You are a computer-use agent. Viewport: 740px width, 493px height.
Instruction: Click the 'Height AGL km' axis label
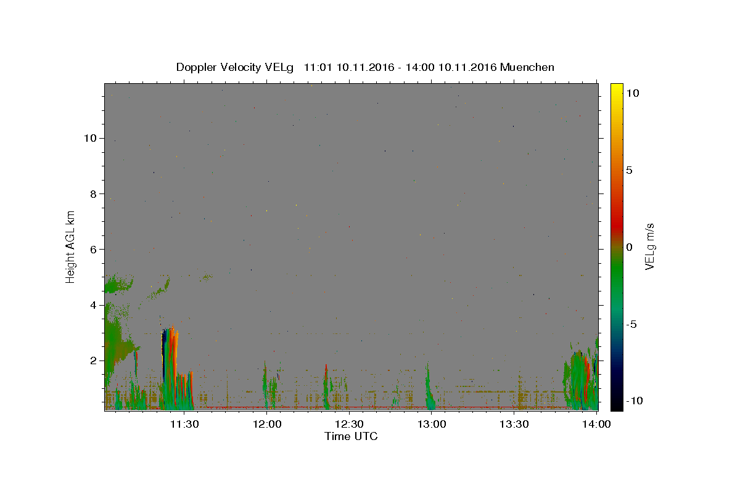pos(71,246)
